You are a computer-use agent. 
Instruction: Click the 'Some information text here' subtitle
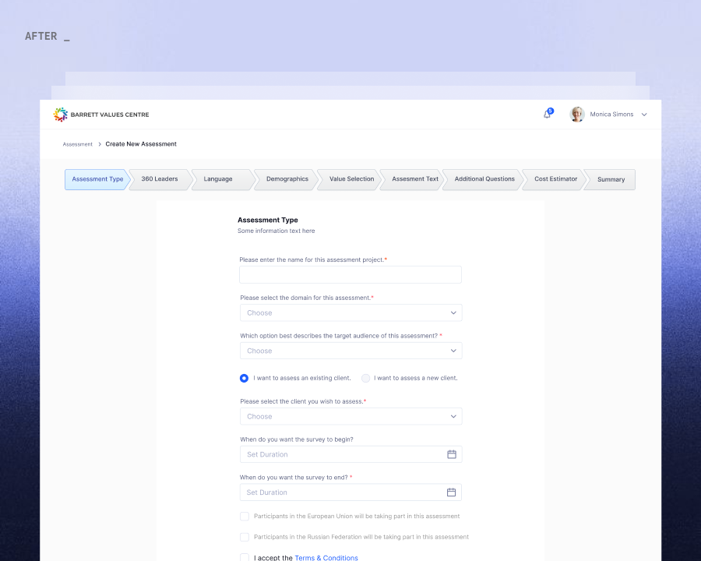277,231
